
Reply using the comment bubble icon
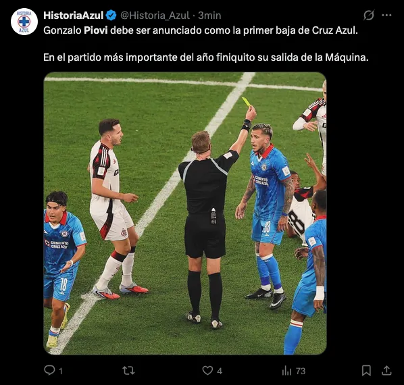click(49, 370)
